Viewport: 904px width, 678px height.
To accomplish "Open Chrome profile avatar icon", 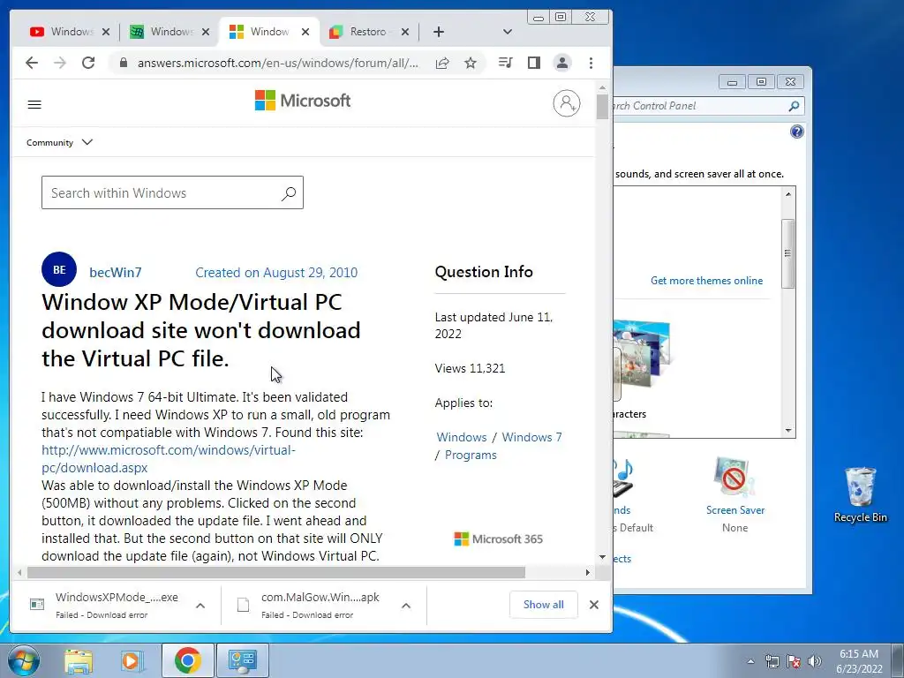I will click(x=562, y=63).
